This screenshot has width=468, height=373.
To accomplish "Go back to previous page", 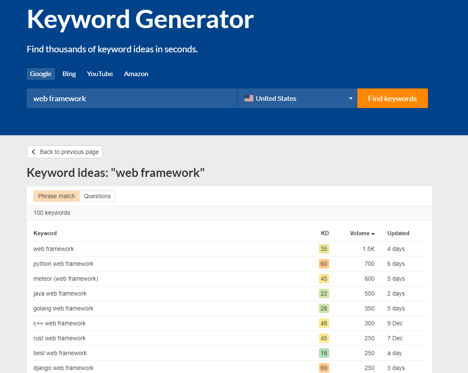I will pos(65,152).
